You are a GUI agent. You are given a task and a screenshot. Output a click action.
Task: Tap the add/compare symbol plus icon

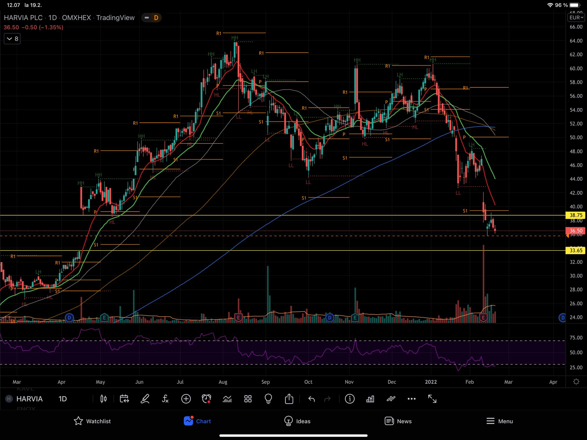(186, 399)
